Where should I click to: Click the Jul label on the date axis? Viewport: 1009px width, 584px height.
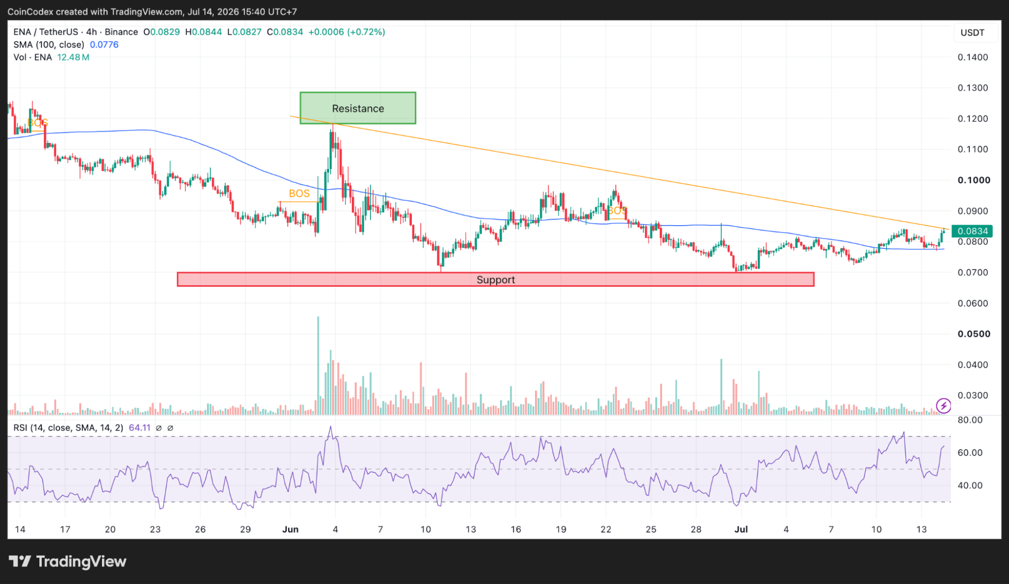[x=741, y=529]
